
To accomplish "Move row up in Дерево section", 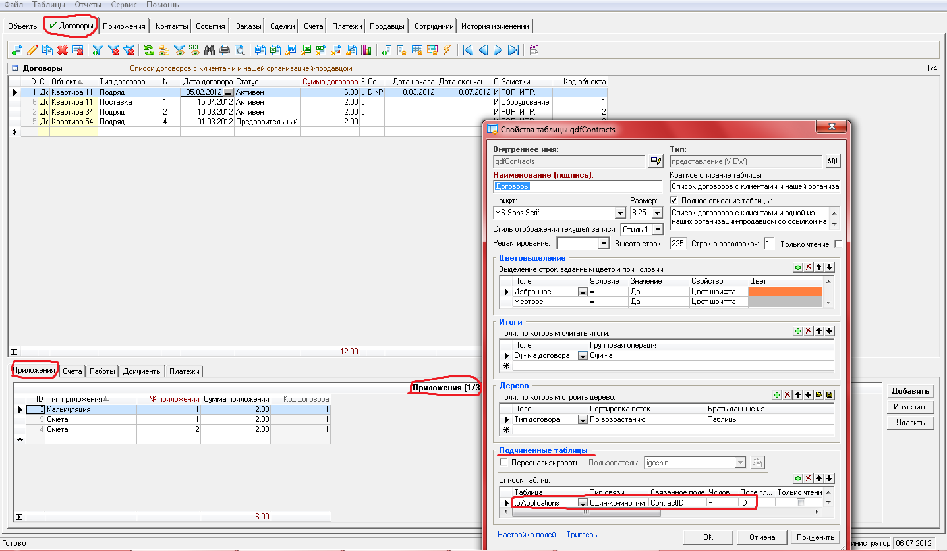I will [798, 395].
